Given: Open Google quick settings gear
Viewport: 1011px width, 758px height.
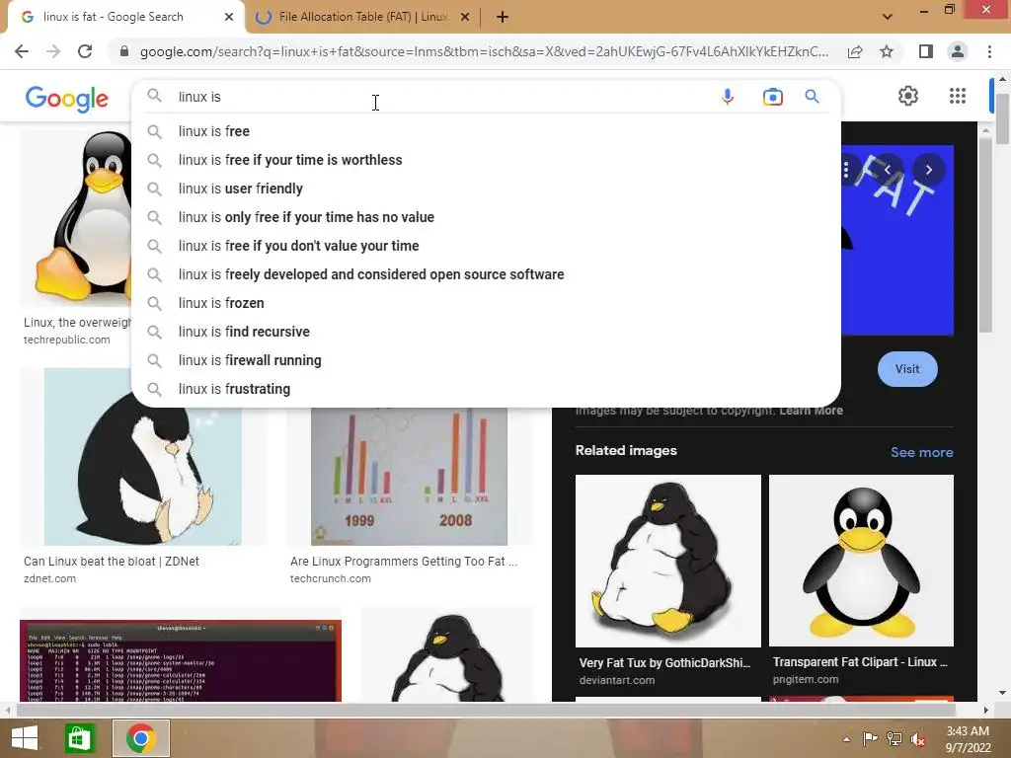Looking at the screenshot, I should [908, 96].
